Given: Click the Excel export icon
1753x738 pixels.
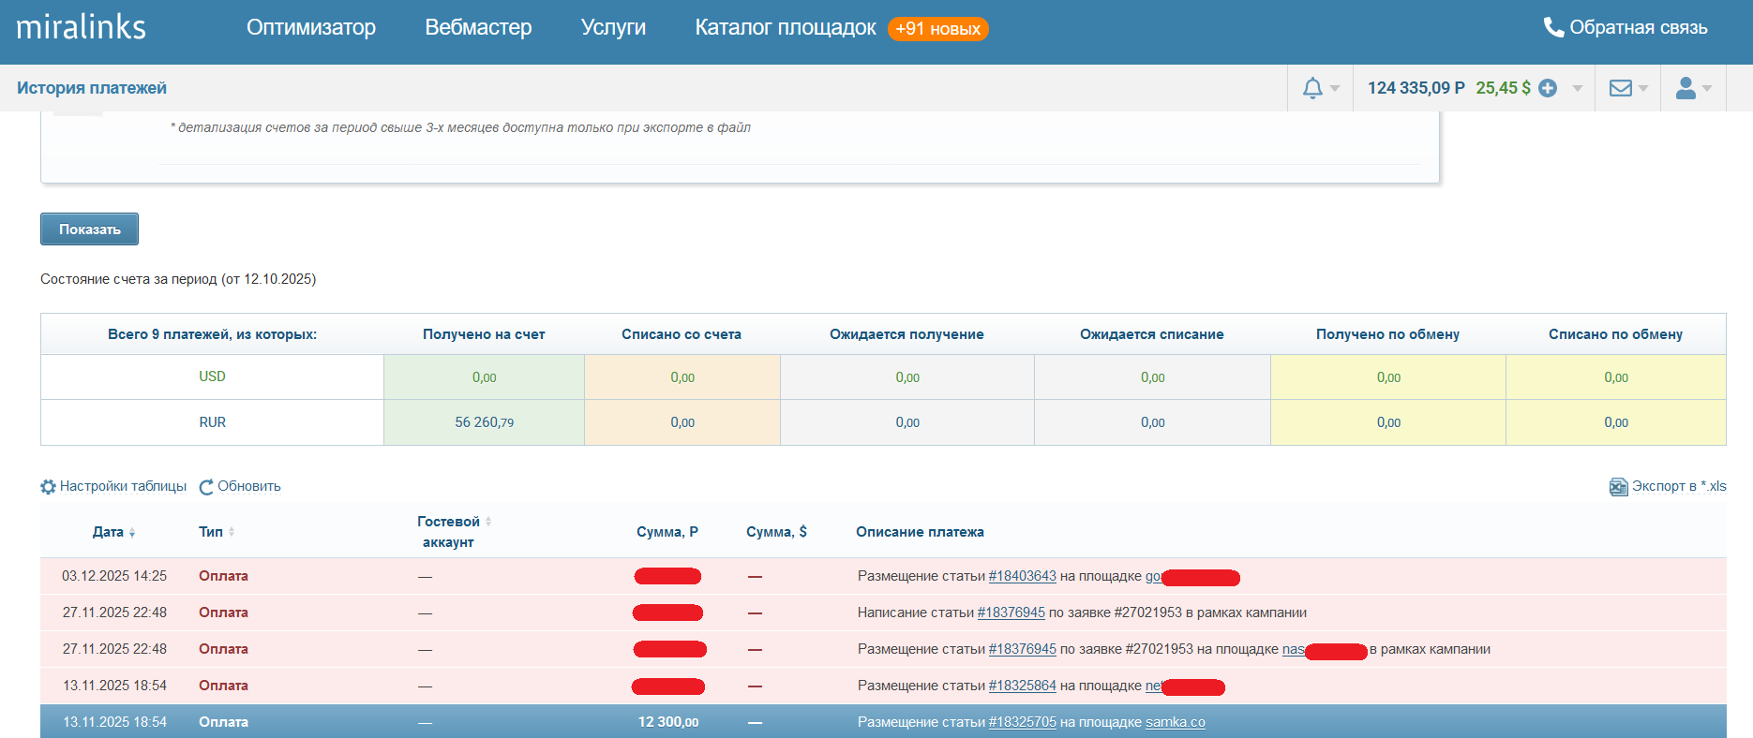Looking at the screenshot, I should [1618, 487].
